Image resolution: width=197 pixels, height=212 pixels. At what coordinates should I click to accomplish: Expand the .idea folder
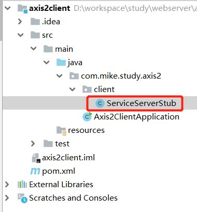click(x=20, y=22)
